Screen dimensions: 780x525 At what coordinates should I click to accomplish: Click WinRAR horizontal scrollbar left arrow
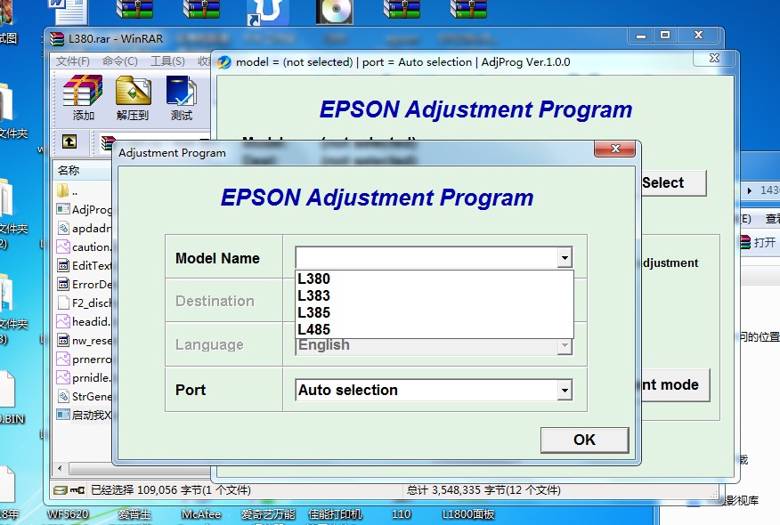61,468
